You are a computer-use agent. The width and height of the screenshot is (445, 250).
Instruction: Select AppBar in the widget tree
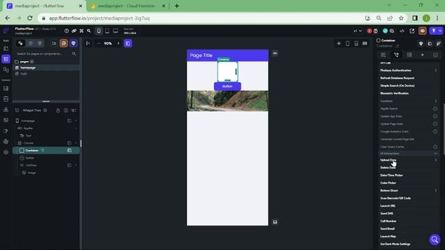coord(28,128)
